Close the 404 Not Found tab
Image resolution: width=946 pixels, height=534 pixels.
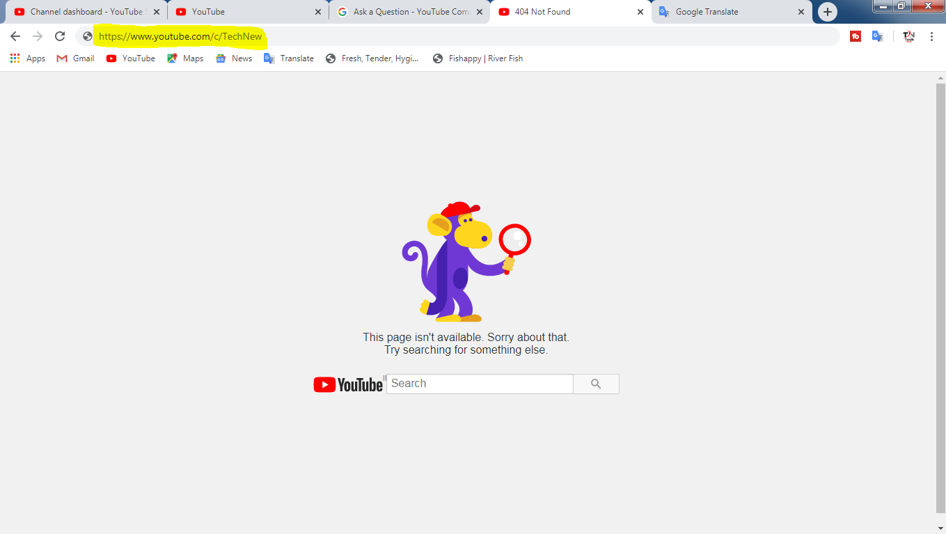coord(640,12)
